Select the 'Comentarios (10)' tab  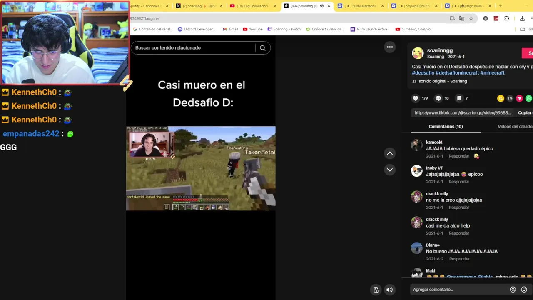click(x=446, y=127)
